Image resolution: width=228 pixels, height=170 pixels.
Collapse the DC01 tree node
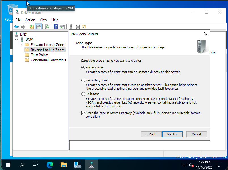coord(16,40)
